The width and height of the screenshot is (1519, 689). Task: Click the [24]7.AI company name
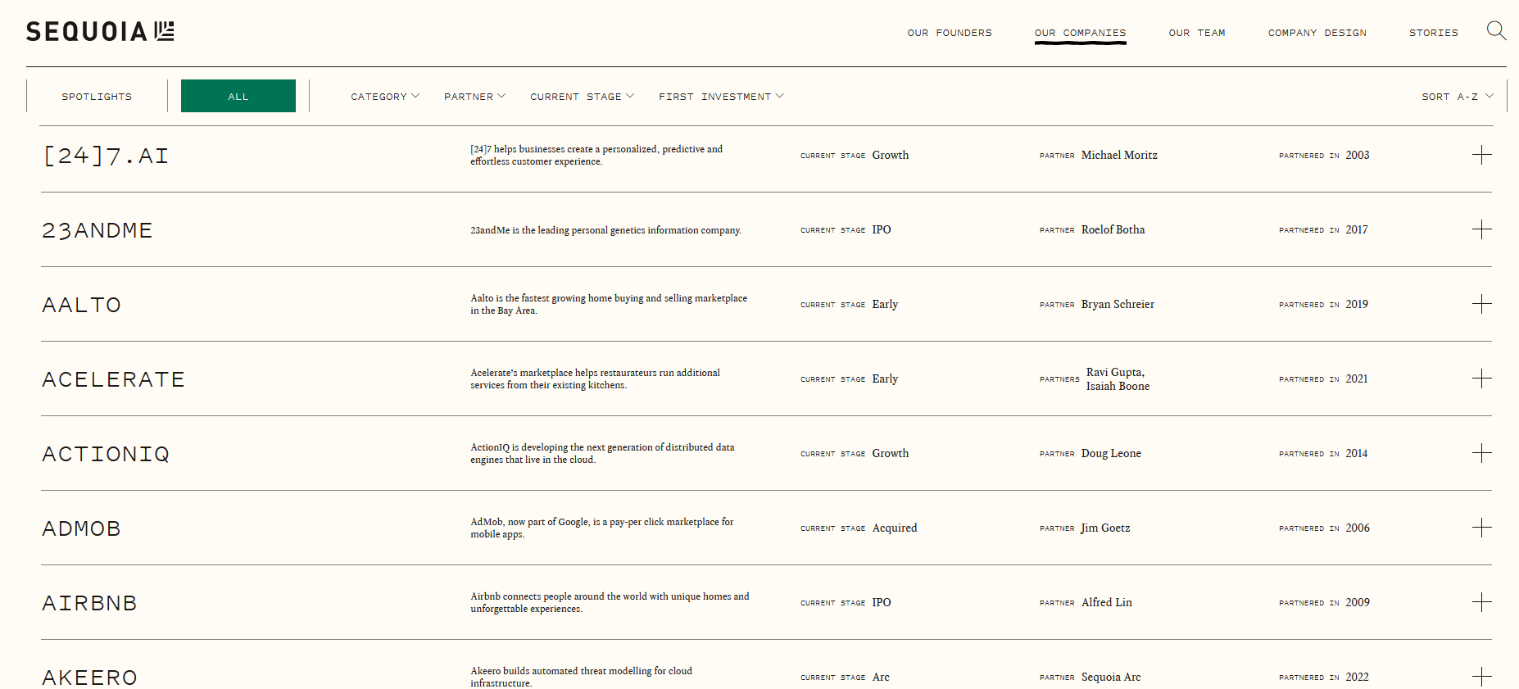pos(106,156)
